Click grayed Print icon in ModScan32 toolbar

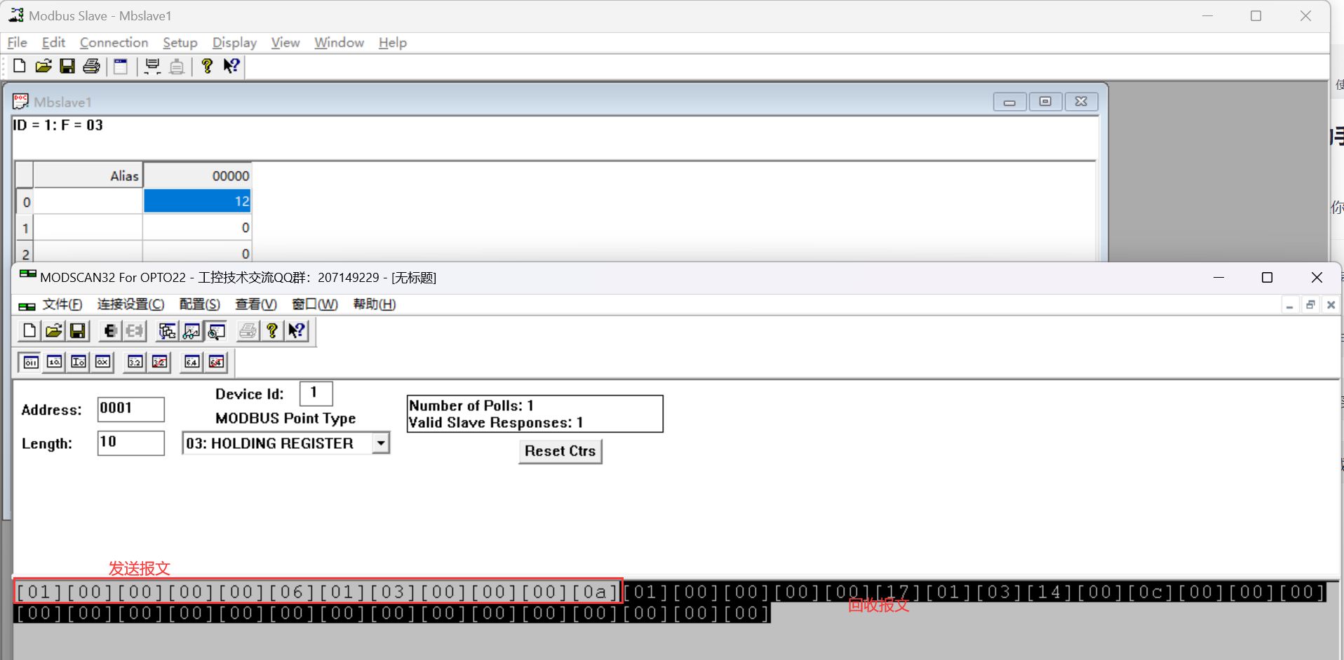tap(248, 330)
